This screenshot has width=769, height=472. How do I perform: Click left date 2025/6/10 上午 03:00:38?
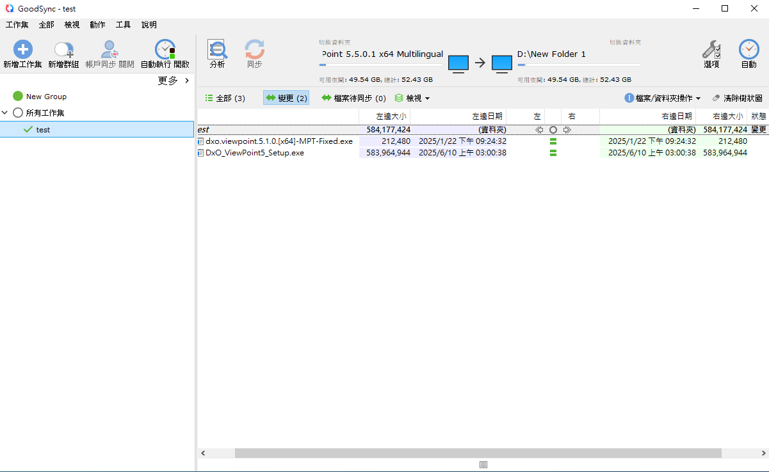coord(462,153)
